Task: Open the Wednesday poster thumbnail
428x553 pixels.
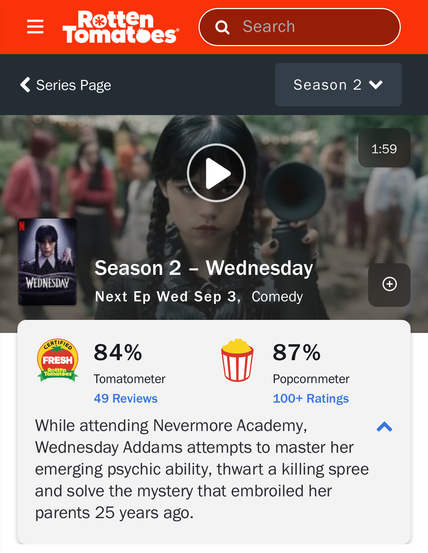Action: tap(48, 262)
